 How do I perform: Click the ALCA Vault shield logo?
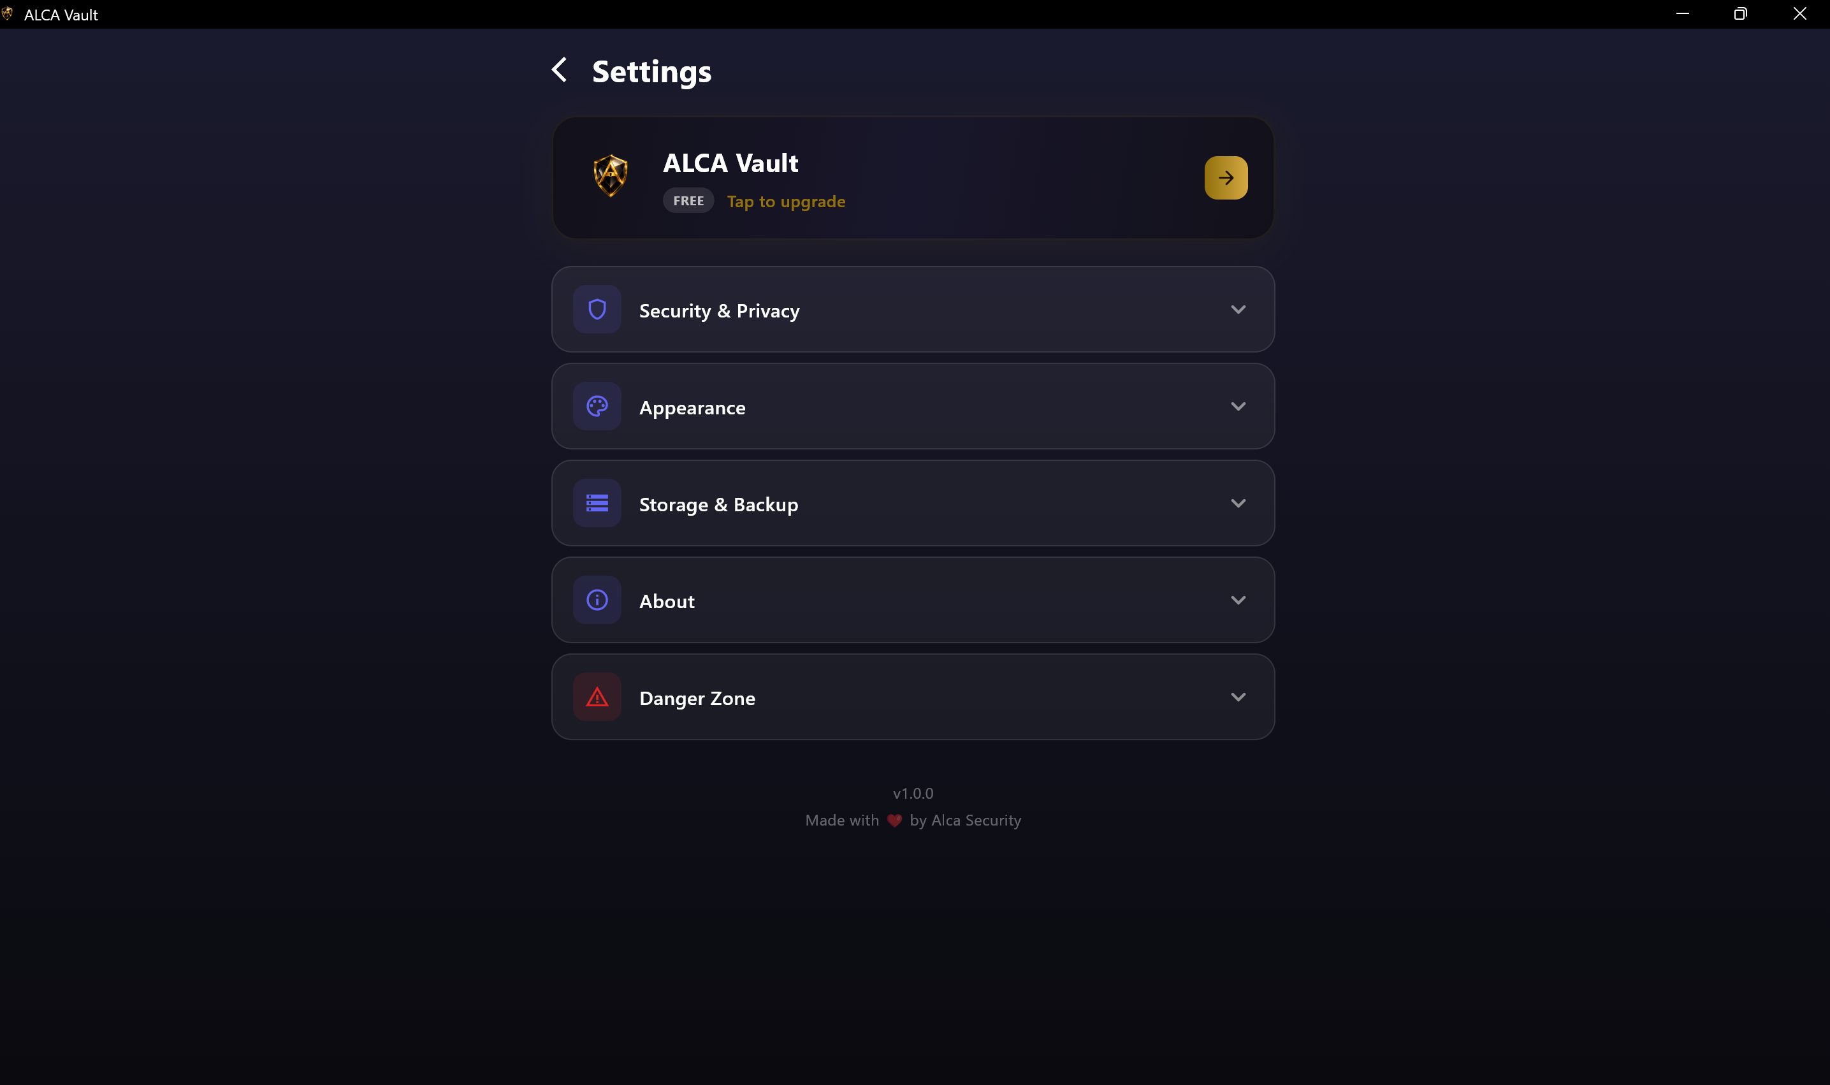[610, 175]
